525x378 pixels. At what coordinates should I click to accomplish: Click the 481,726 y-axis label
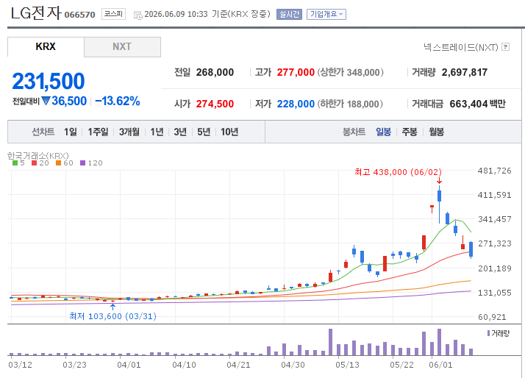(495, 171)
